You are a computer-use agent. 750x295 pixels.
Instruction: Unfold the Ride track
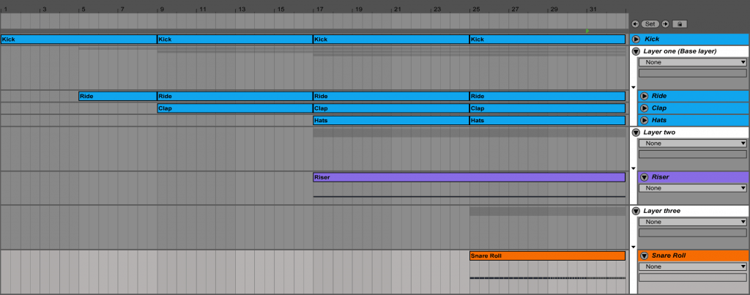coord(645,96)
